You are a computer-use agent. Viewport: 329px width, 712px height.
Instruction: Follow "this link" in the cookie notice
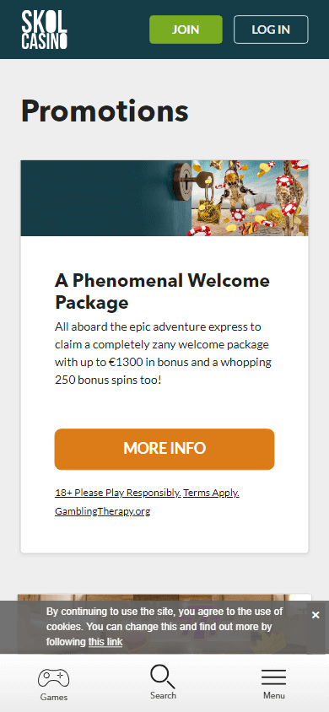click(105, 642)
